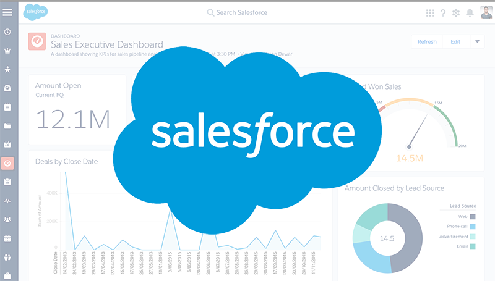Open the user profile avatar
The width and height of the screenshot is (495, 281).
click(x=485, y=12)
